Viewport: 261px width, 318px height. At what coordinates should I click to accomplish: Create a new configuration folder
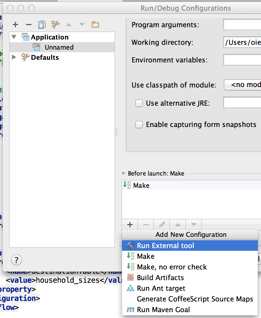pyautogui.click(x=95, y=25)
